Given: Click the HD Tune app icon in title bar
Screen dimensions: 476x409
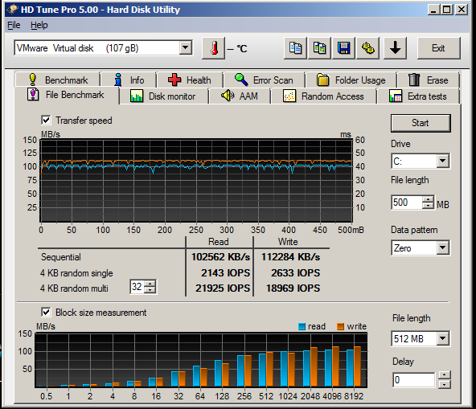Looking at the screenshot, I should [x=12, y=10].
